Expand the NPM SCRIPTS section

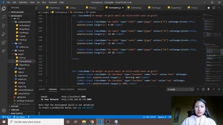[x=21, y=114]
